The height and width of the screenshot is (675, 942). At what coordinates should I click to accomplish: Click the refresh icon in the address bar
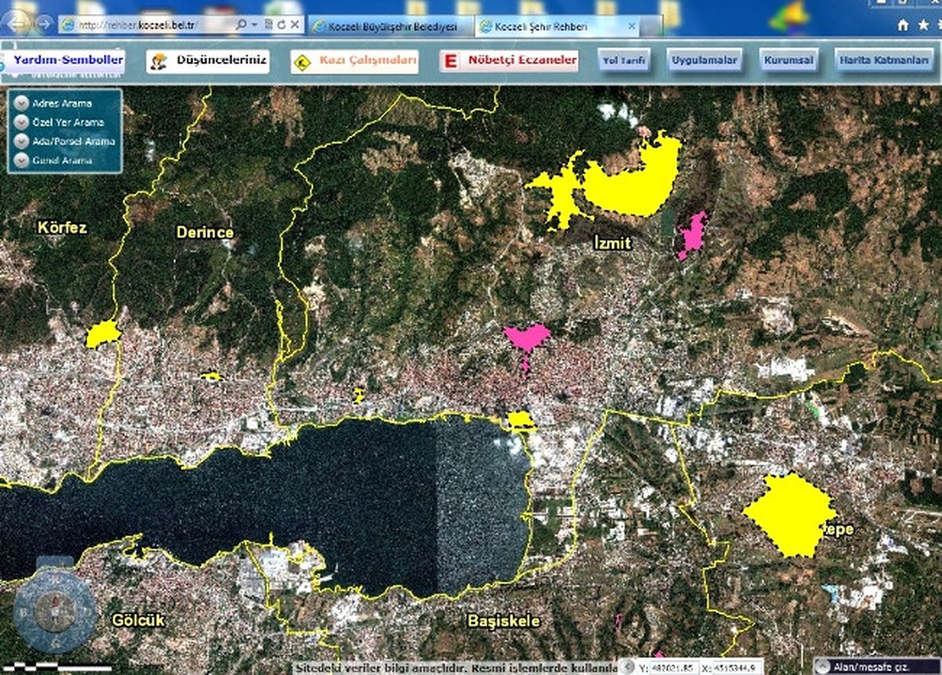[281, 25]
